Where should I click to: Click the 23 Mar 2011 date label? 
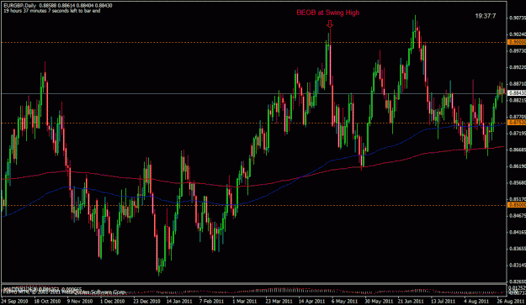click(x=279, y=301)
